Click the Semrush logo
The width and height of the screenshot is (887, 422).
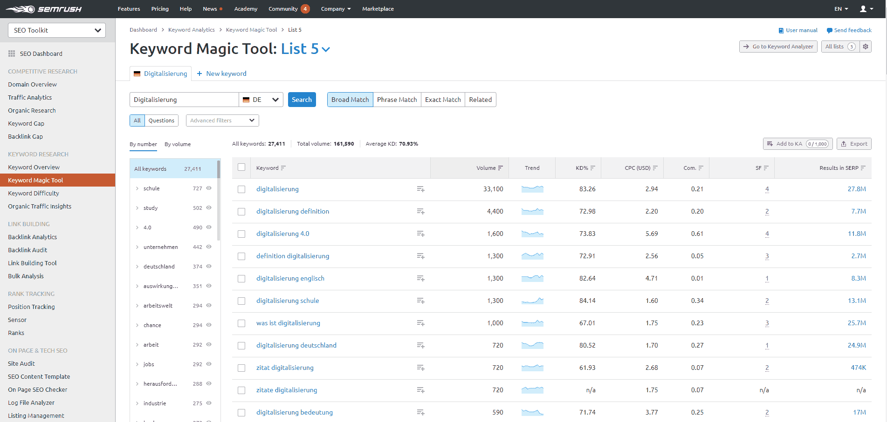tap(44, 9)
